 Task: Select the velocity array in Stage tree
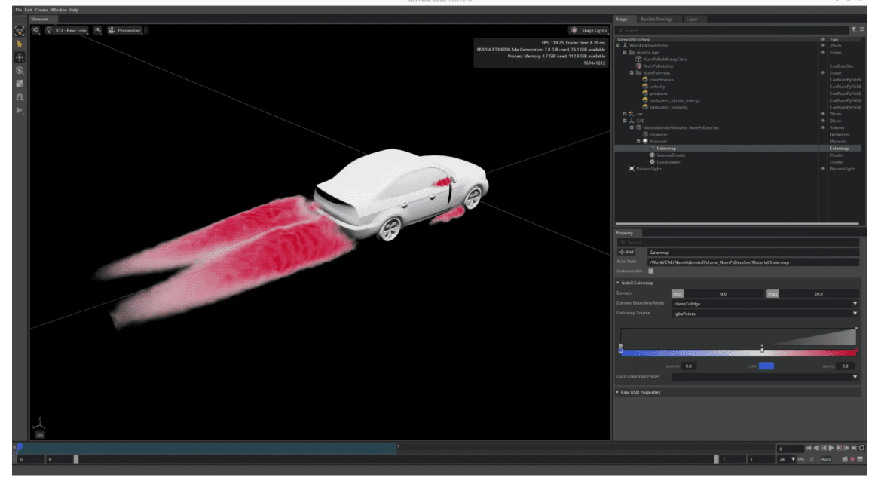click(656, 86)
